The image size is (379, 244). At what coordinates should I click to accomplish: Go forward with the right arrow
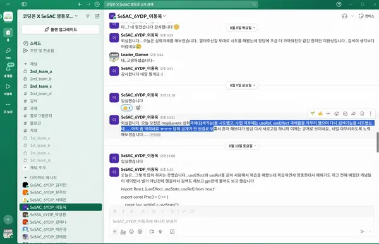point(88,4)
